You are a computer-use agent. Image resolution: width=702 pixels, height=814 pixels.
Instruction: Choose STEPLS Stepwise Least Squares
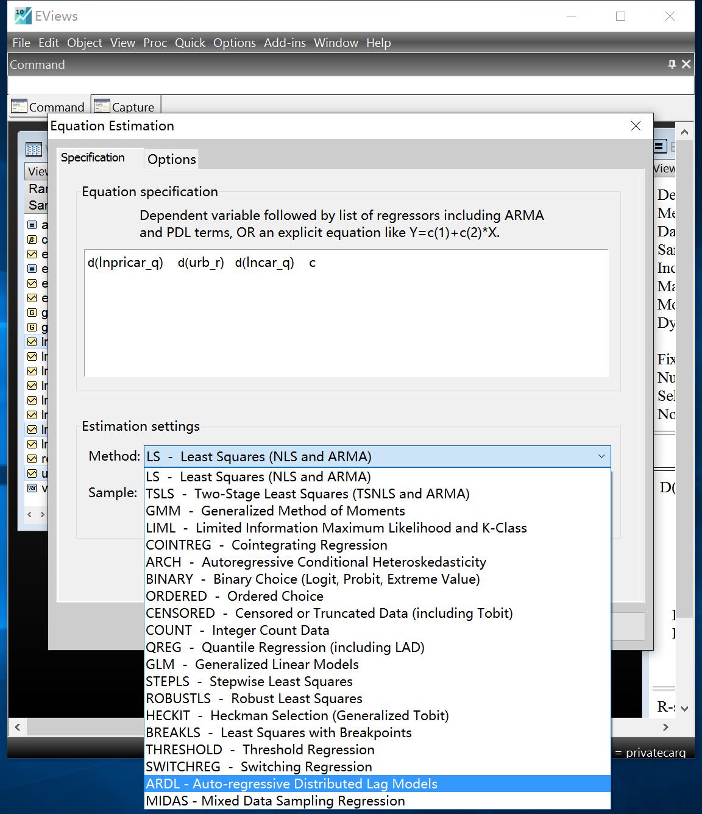pos(377,681)
